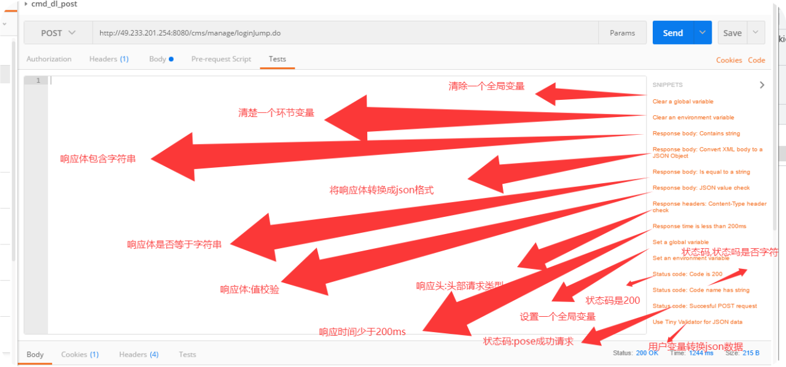
Task: Insert snippet Status code: Code name has string
Action: pos(701,290)
